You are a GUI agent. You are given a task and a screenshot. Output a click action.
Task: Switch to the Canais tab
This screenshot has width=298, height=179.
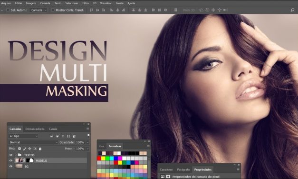(53, 129)
